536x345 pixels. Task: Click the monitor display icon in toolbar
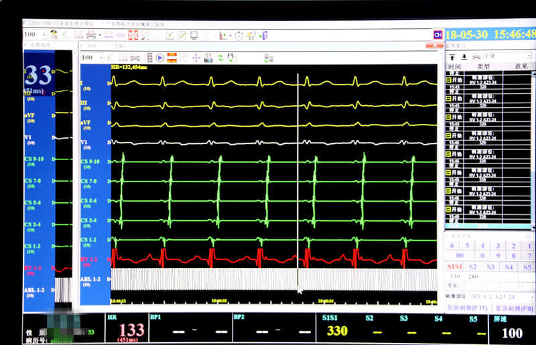click(194, 35)
